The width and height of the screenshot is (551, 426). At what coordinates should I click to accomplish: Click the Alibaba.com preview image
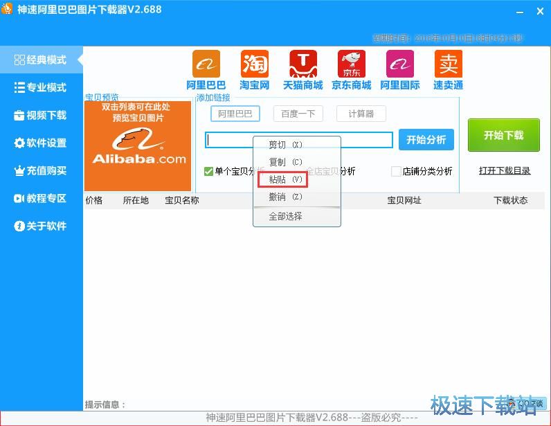[x=138, y=146]
